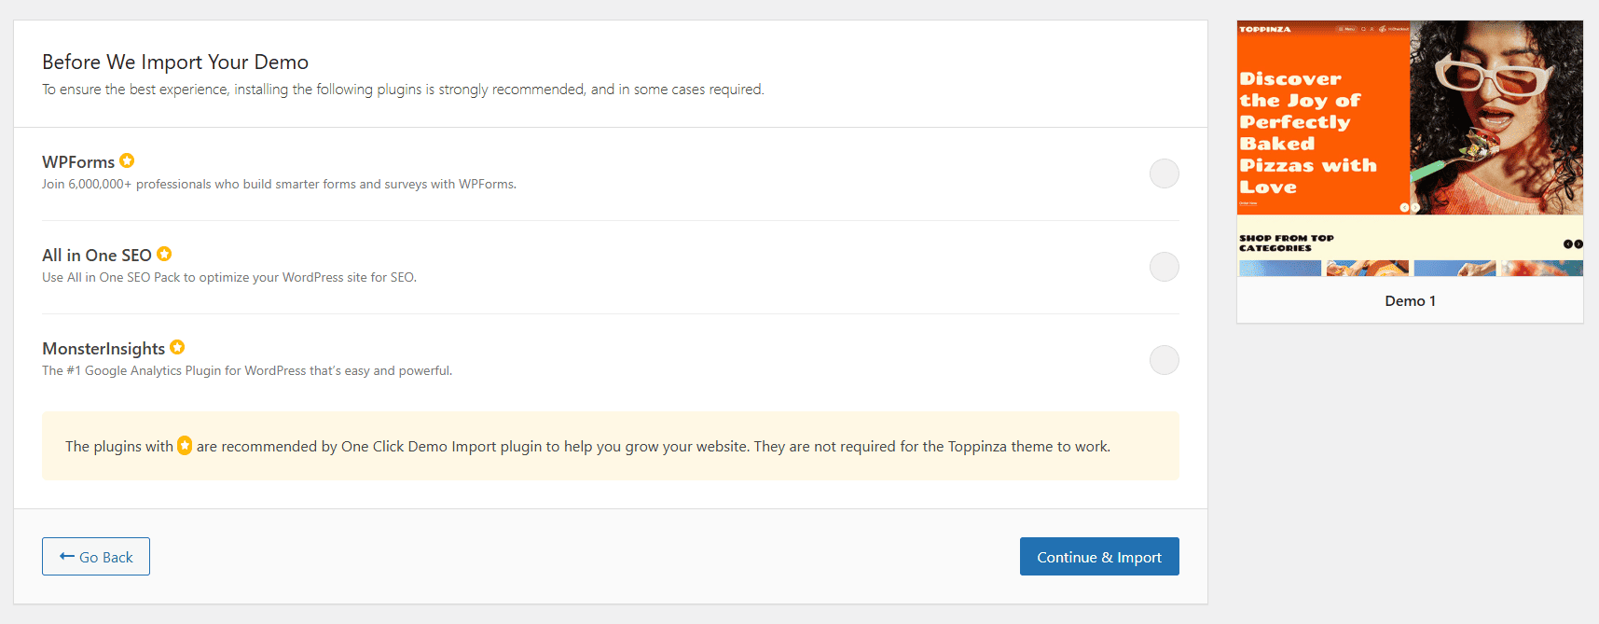Click the star badge next to All in One SEO
1599x624 pixels.
164,254
